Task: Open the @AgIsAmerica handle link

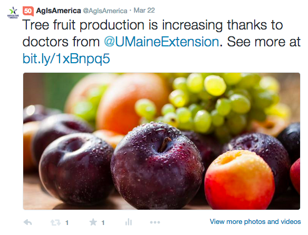Action: click(x=105, y=11)
